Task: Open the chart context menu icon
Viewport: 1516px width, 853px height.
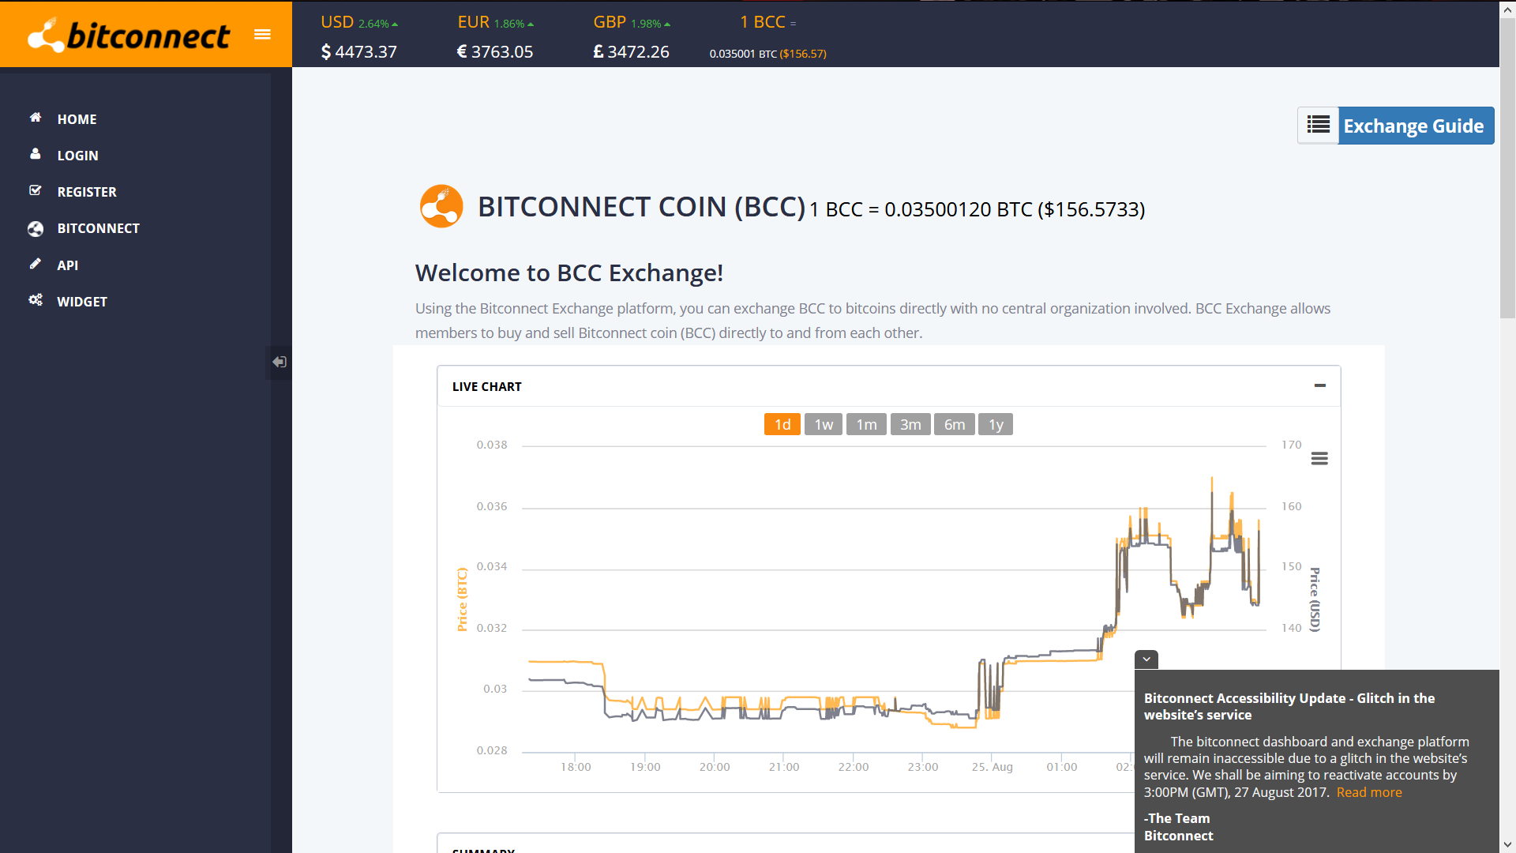Action: 1319,459
